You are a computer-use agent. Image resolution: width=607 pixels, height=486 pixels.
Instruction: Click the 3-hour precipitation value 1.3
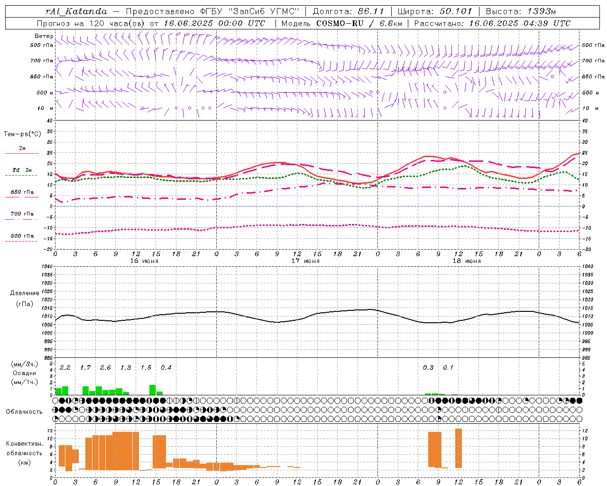point(126,367)
